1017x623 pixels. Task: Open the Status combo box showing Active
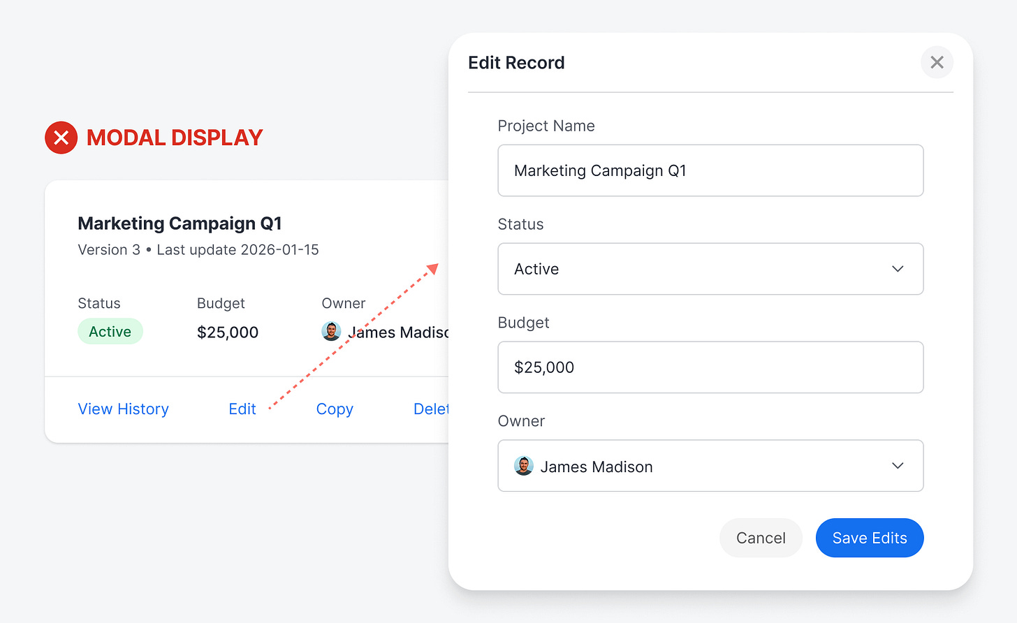(698, 269)
